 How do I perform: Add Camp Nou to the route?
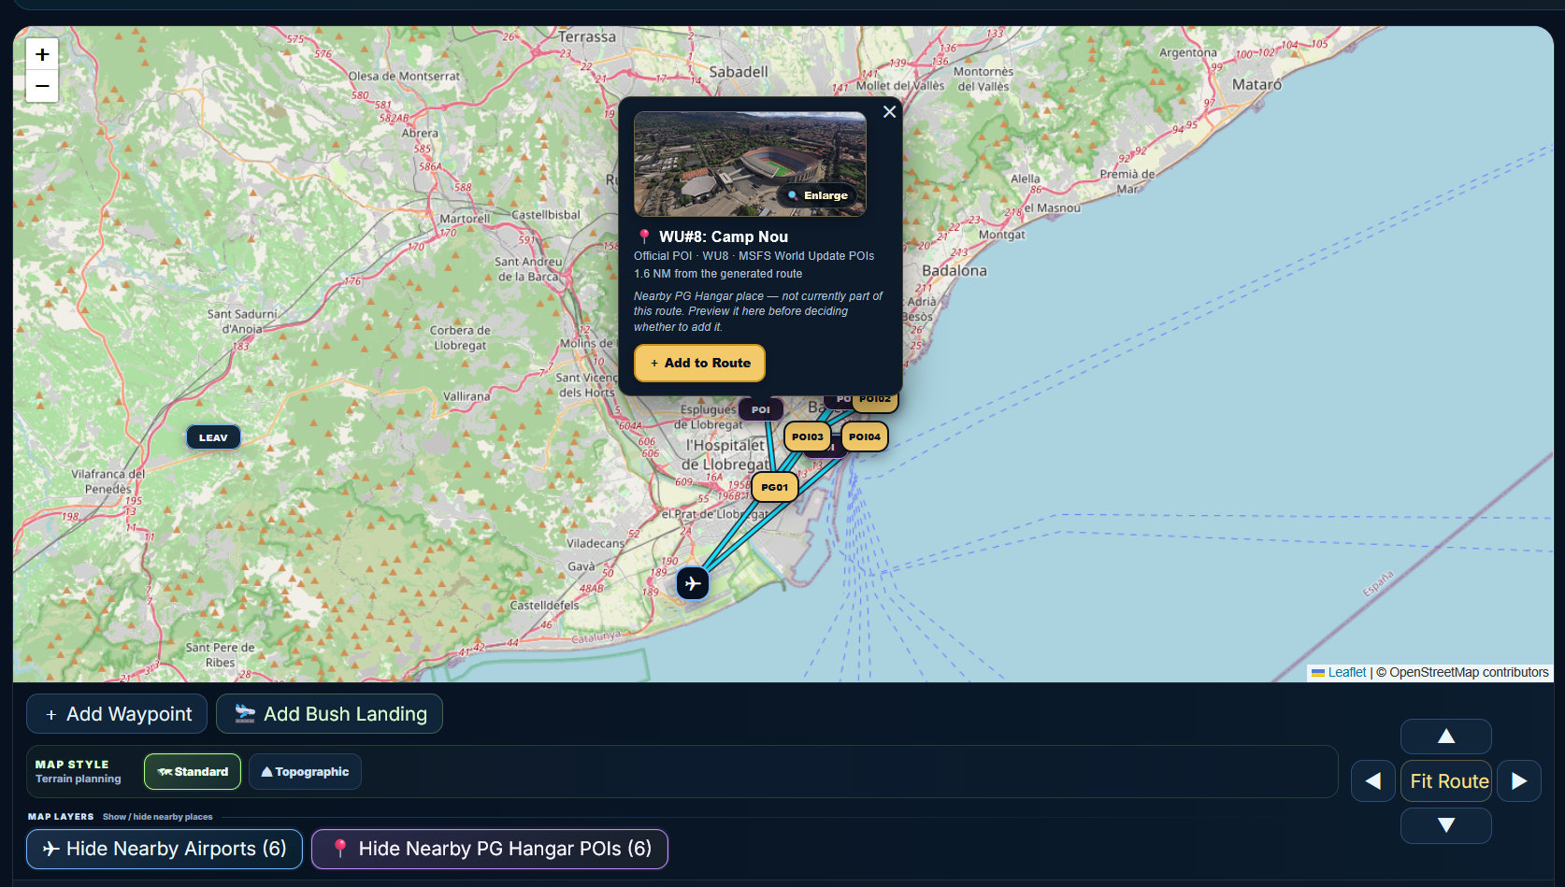pyautogui.click(x=699, y=363)
